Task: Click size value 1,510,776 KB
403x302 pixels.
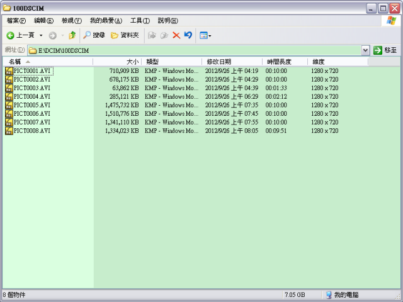Action: (x=122, y=113)
